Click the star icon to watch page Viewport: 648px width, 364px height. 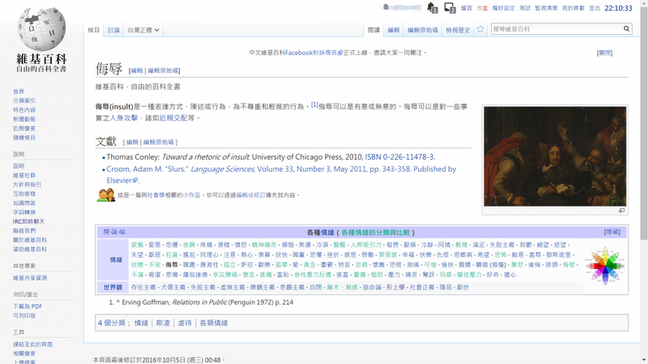480,29
